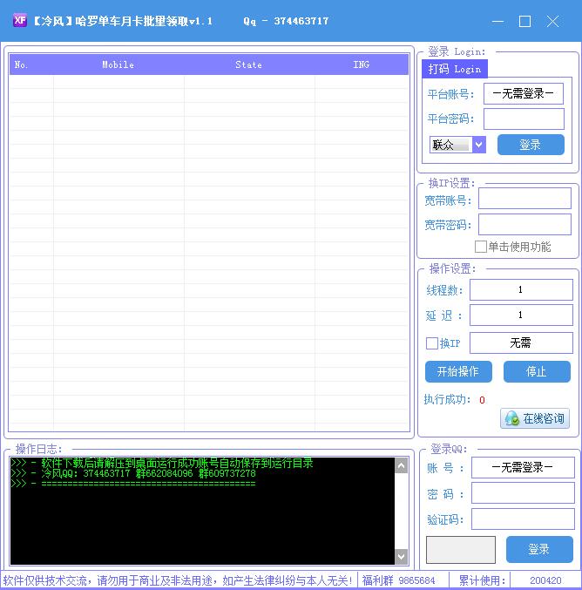Screen dimensions: 582x590
Task: Edit the 延迟 value field
Action: point(521,315)
